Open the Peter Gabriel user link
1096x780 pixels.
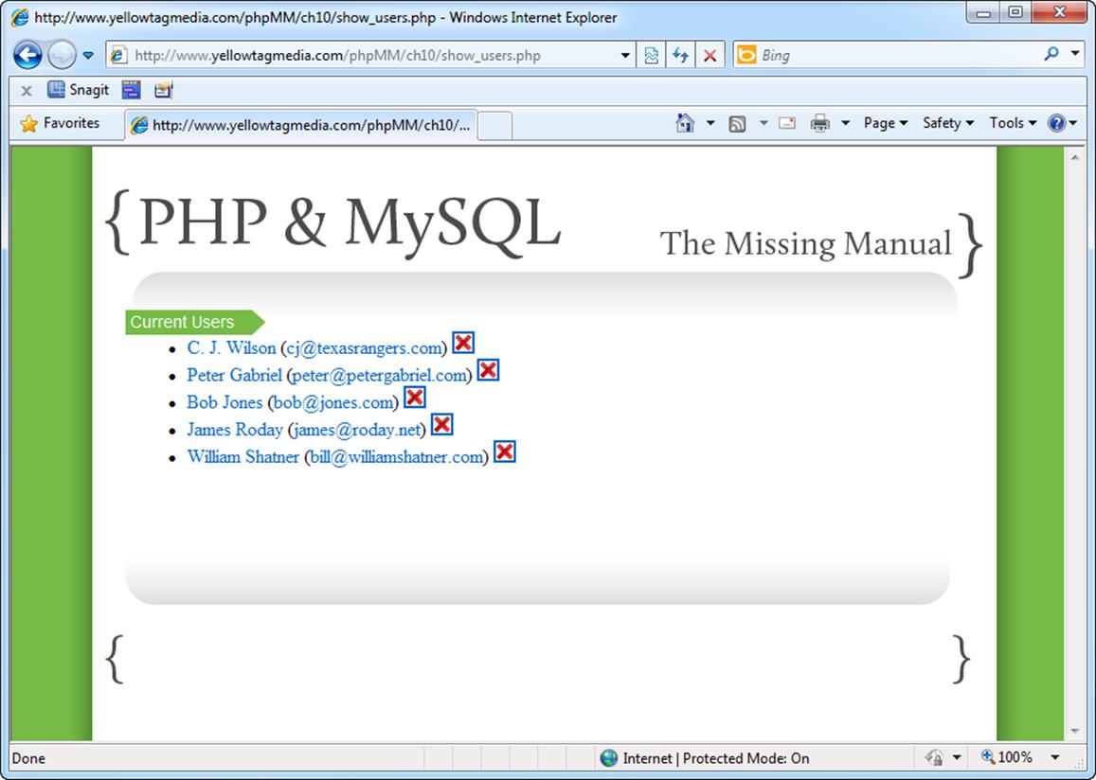coord(234,375)
